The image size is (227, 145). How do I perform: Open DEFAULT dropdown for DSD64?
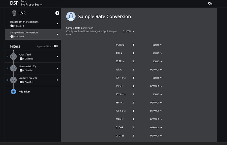[x=156, y=127]
